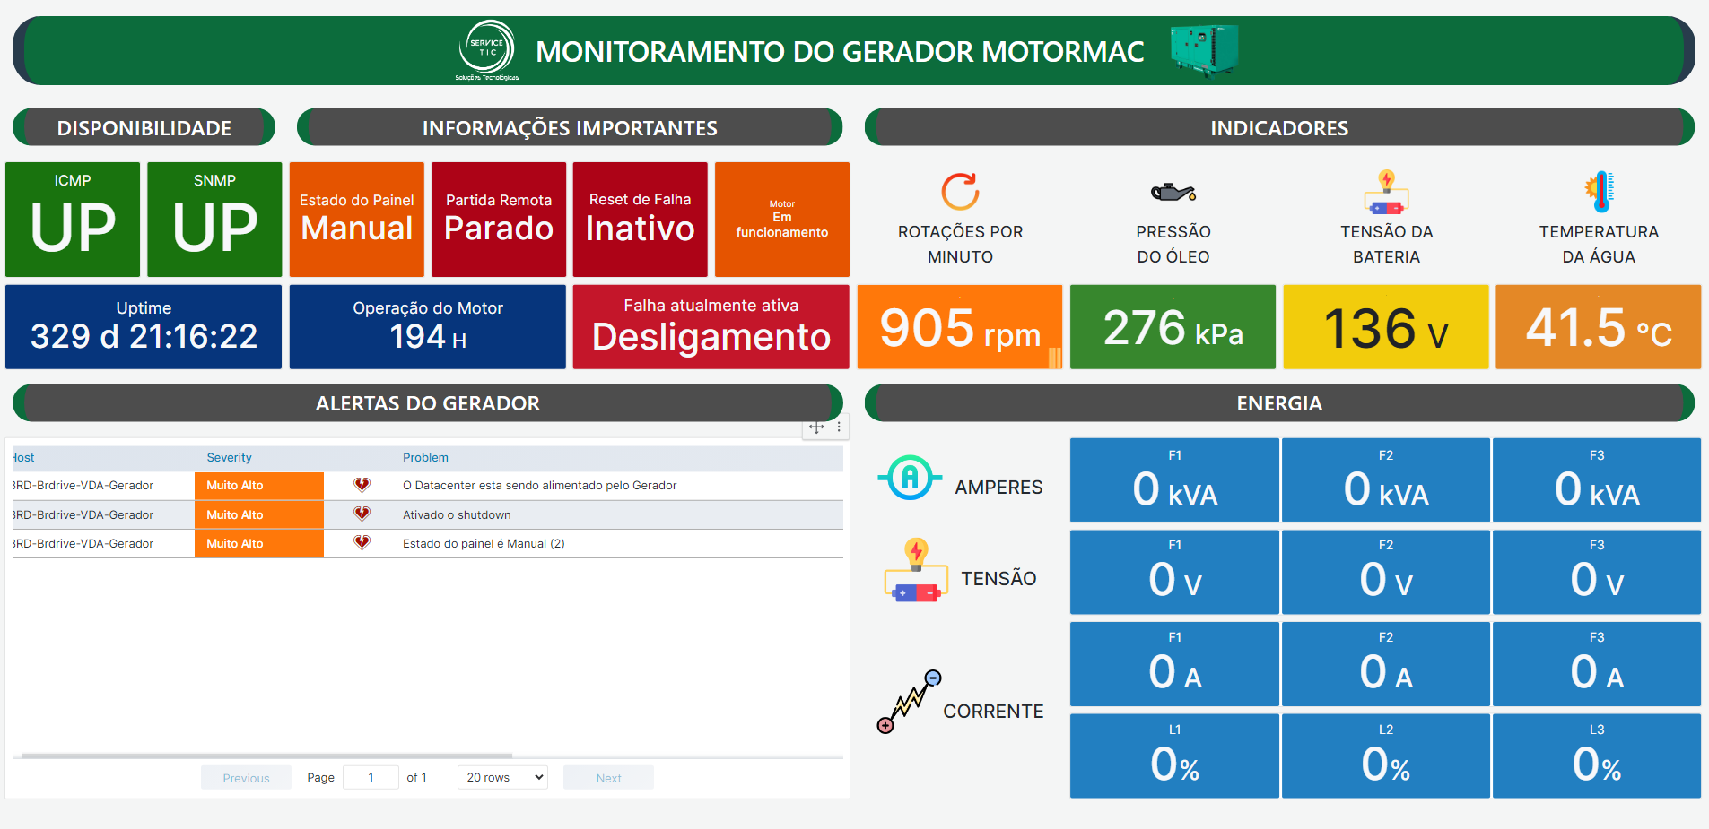Click the Reset de Falha Inativo tile
Viewport: 1709px width, 829px height.
click(x=641, y=220)
